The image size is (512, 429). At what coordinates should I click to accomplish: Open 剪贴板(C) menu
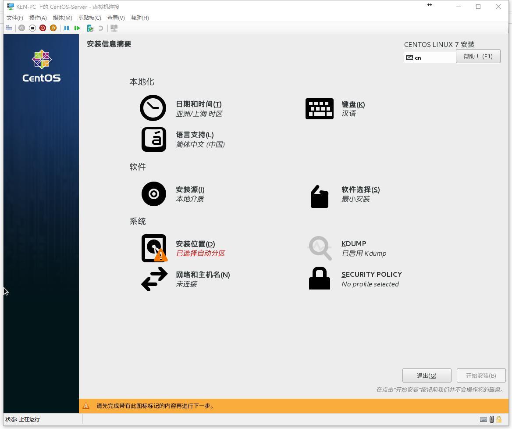pos(90,18)
